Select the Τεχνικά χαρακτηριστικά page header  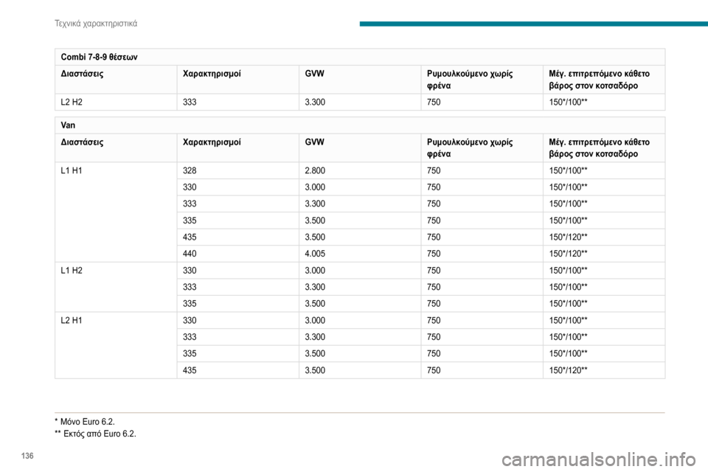pos(96,24)
